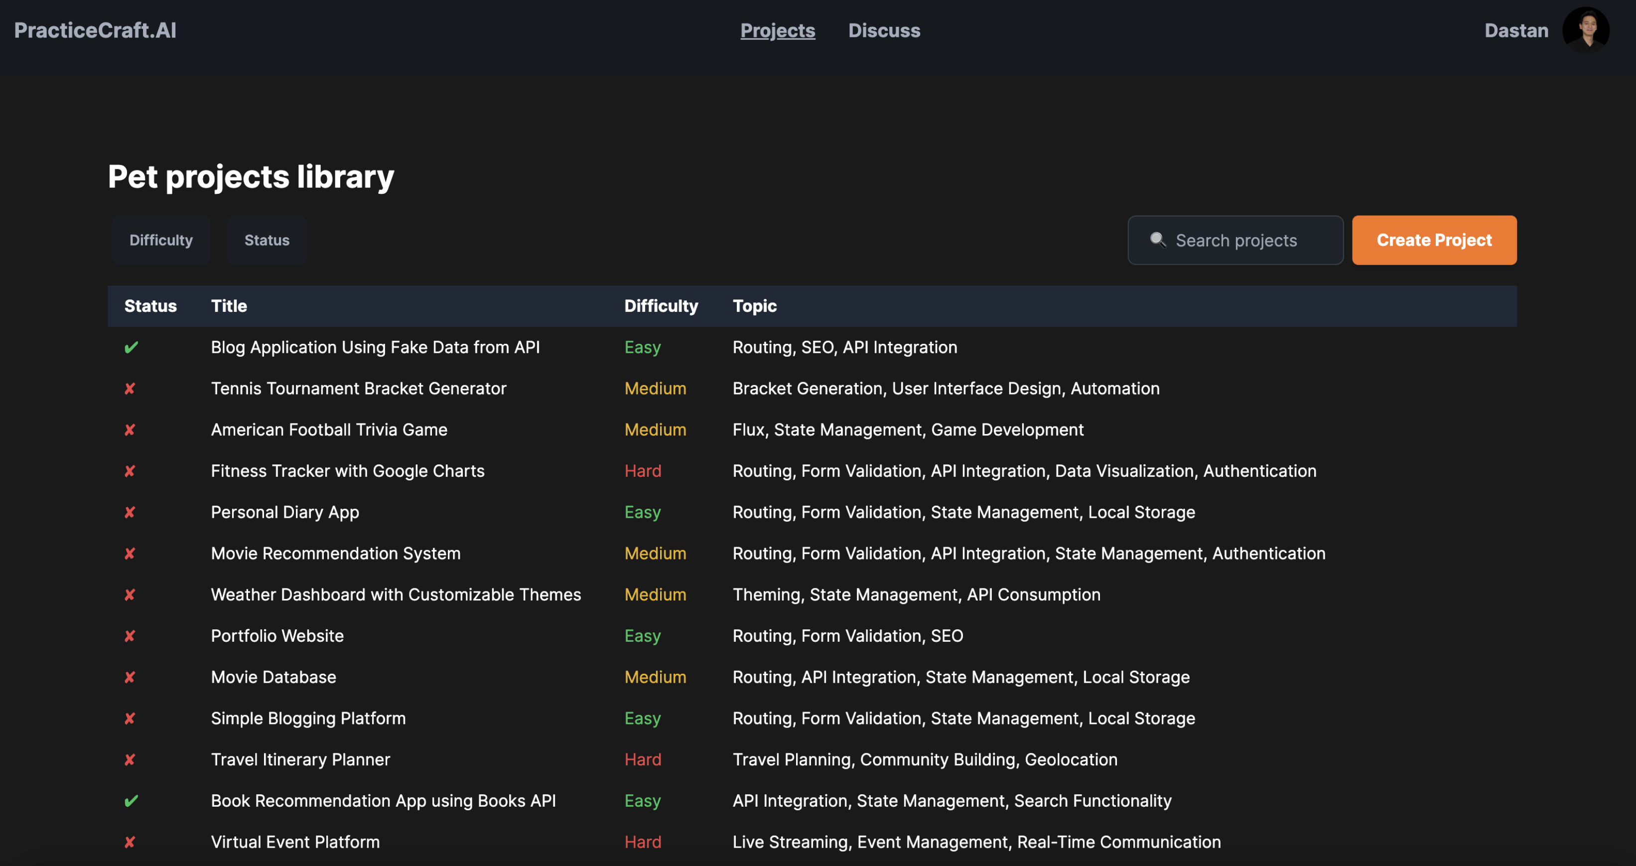Open the American Football Trivia Game project
Screen dimensions: 1636x866
click(329, 430)
